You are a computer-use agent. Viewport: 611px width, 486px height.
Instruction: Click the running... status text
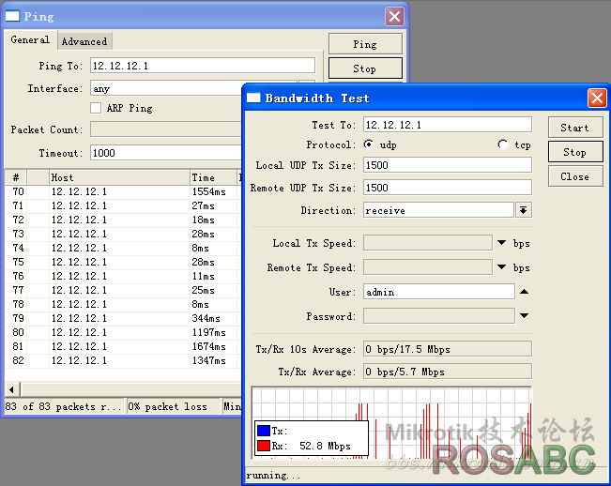point(273,475)
